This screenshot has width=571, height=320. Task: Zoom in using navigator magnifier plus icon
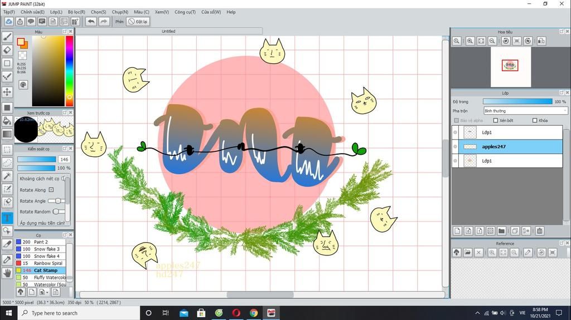coord(470,41)
